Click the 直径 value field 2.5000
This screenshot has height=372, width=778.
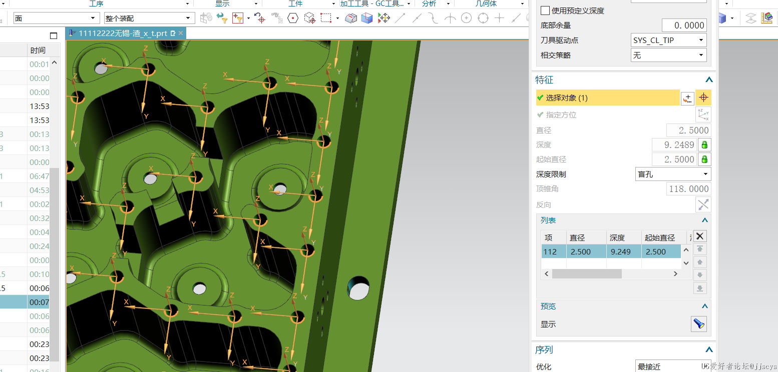(x=689, y=130)
